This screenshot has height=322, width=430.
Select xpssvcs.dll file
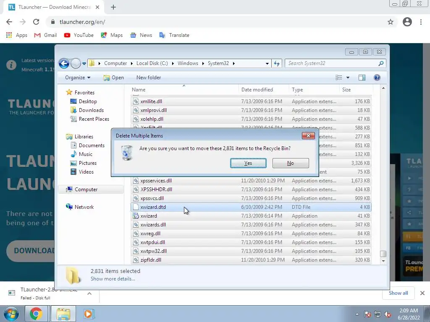point(251,198)
